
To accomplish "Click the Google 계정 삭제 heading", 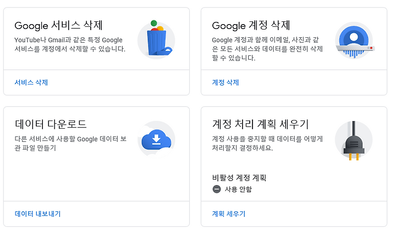I will click(251, 25).
